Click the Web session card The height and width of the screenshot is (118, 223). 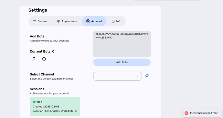[55, 106]
